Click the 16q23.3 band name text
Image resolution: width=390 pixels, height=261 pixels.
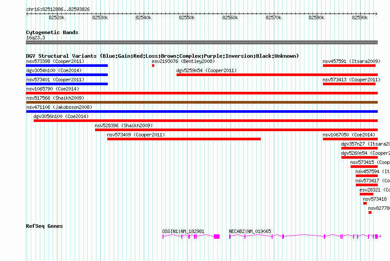(x=35, y=38)
